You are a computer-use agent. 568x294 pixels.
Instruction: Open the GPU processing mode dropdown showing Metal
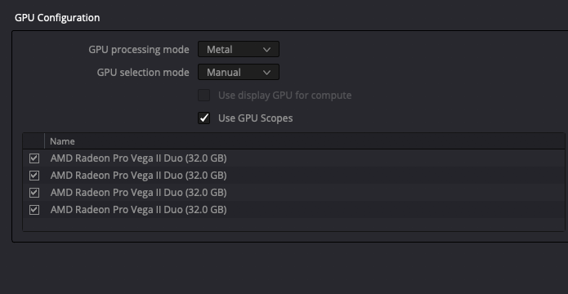[x=239, y=49]
